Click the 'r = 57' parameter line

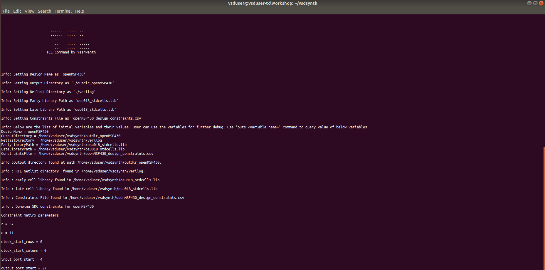7,224
